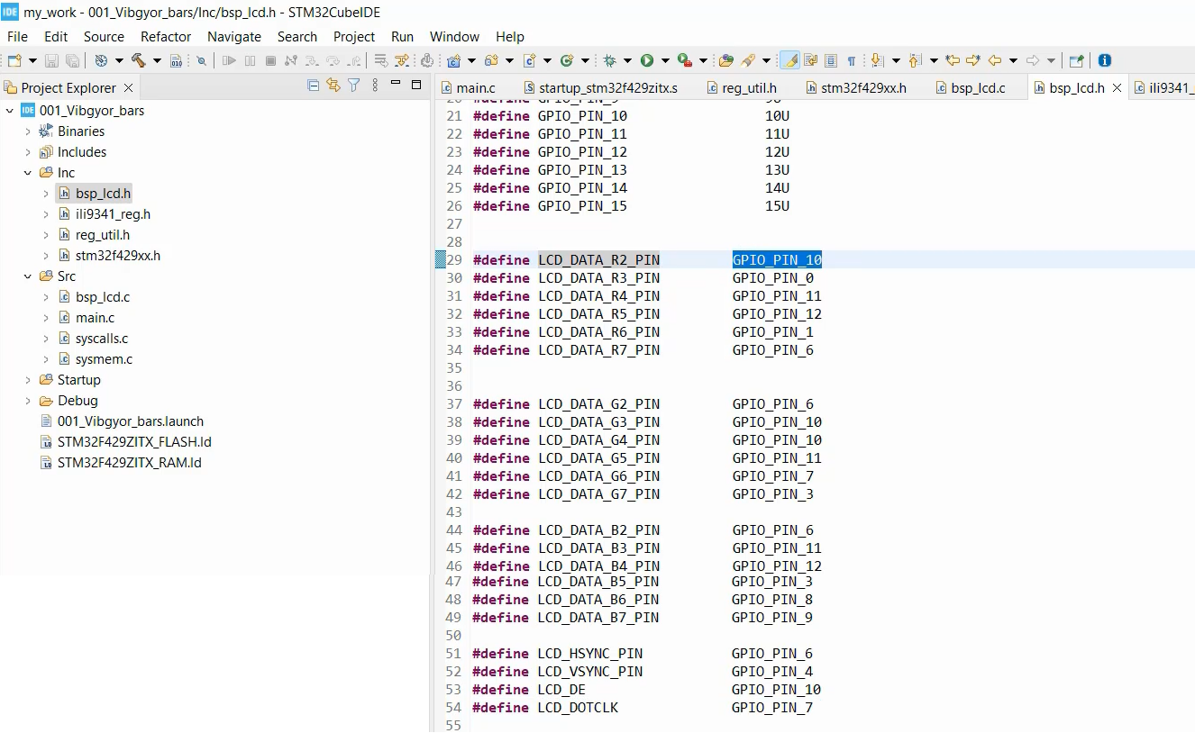Click the Last Edit Location arrow icon
1195x733 pixels.
[x=953, y=60]
